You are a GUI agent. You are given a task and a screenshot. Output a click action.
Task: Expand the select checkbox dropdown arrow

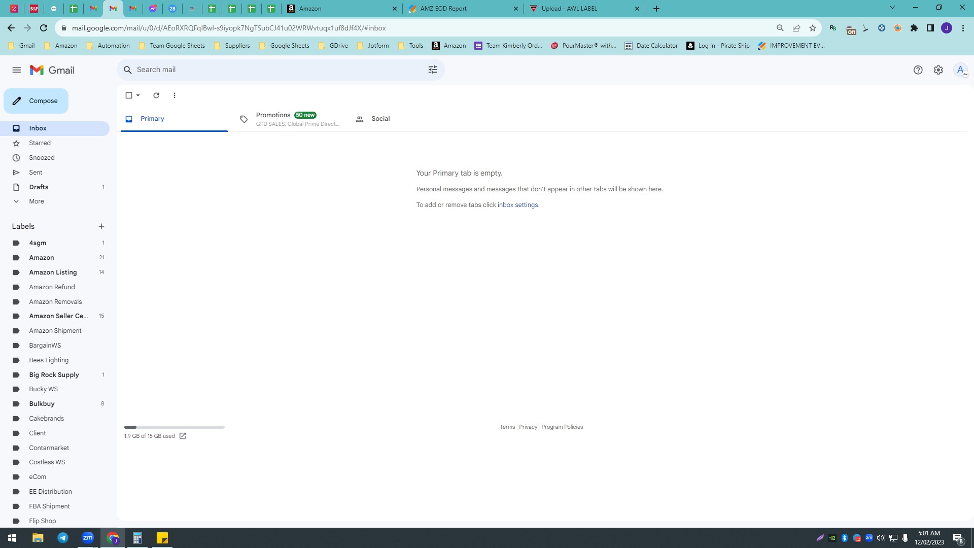[138, 95]
